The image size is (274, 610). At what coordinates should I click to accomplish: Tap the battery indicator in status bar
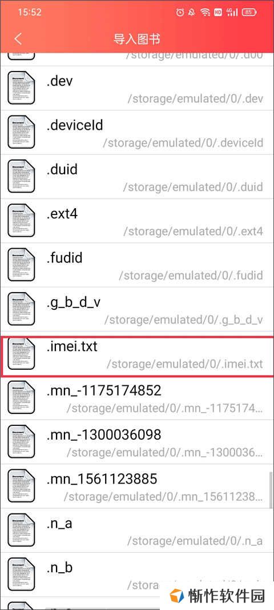249,12
